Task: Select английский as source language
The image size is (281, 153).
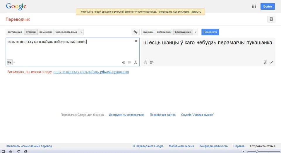Action: (x=15, y=32)
